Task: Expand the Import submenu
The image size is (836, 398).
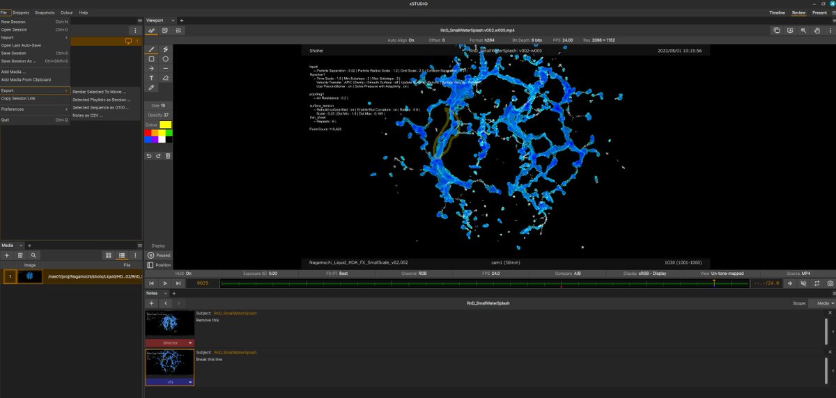Action: [x=35, y=38]
